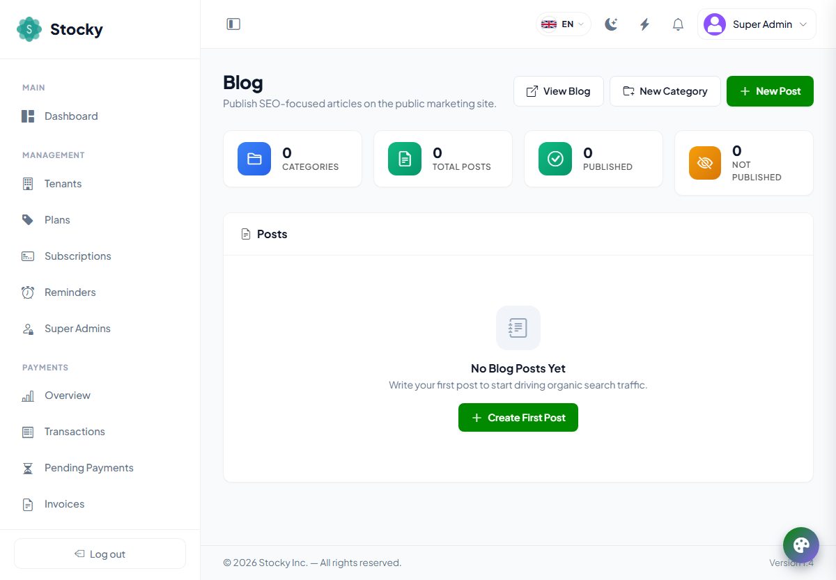This screenshot has height=580, width=836.
Task: Open the theme customizer palette button
Action: point(801,545)
